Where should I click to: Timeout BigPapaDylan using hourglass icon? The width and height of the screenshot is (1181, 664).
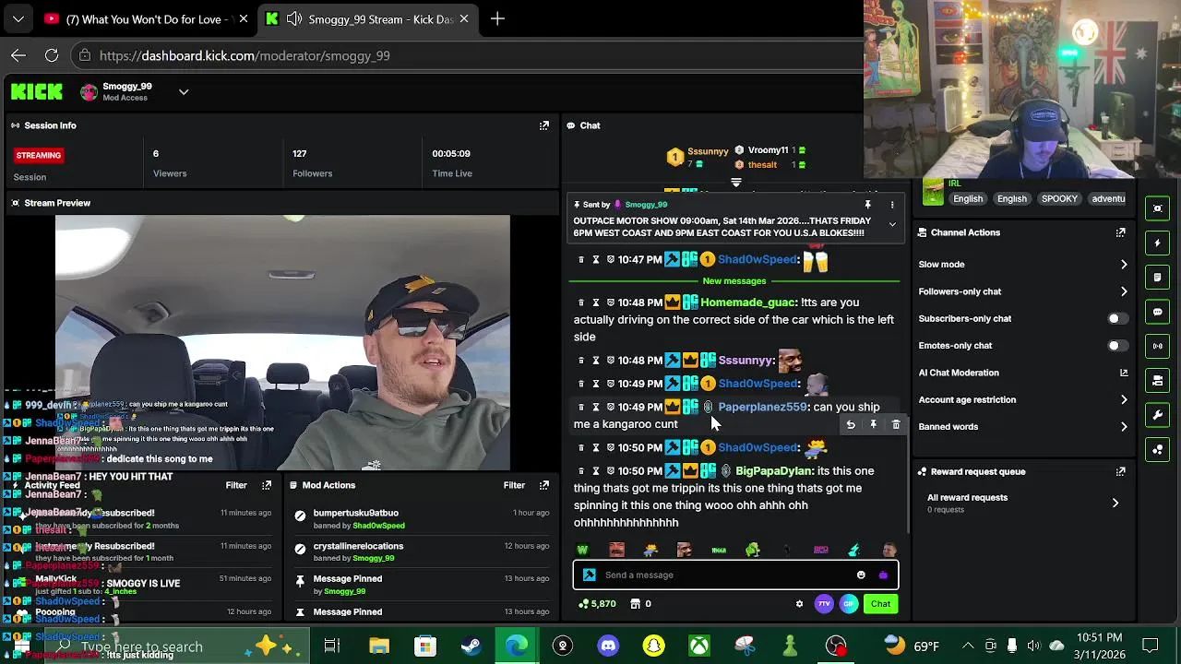pyautogui.click(x=596, y=471)
